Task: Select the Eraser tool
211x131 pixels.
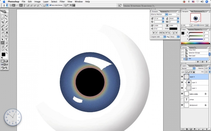Action: (2, 32)
